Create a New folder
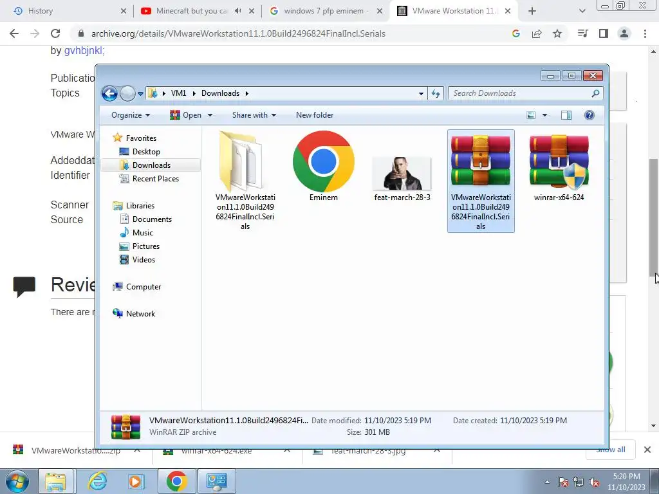Image resolution: width=659 pixels, height=494 pixels. coord(314,115)
